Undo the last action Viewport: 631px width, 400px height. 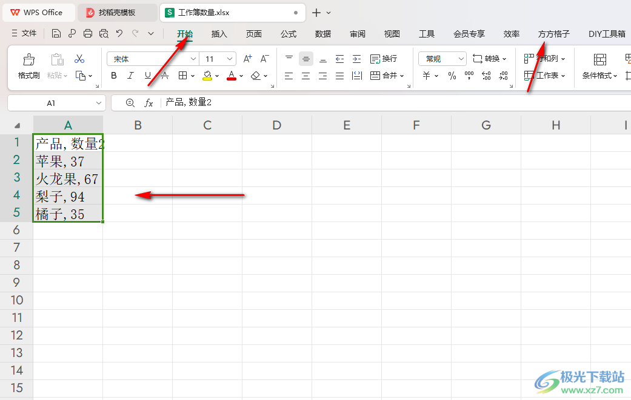[x=119, y=33]
